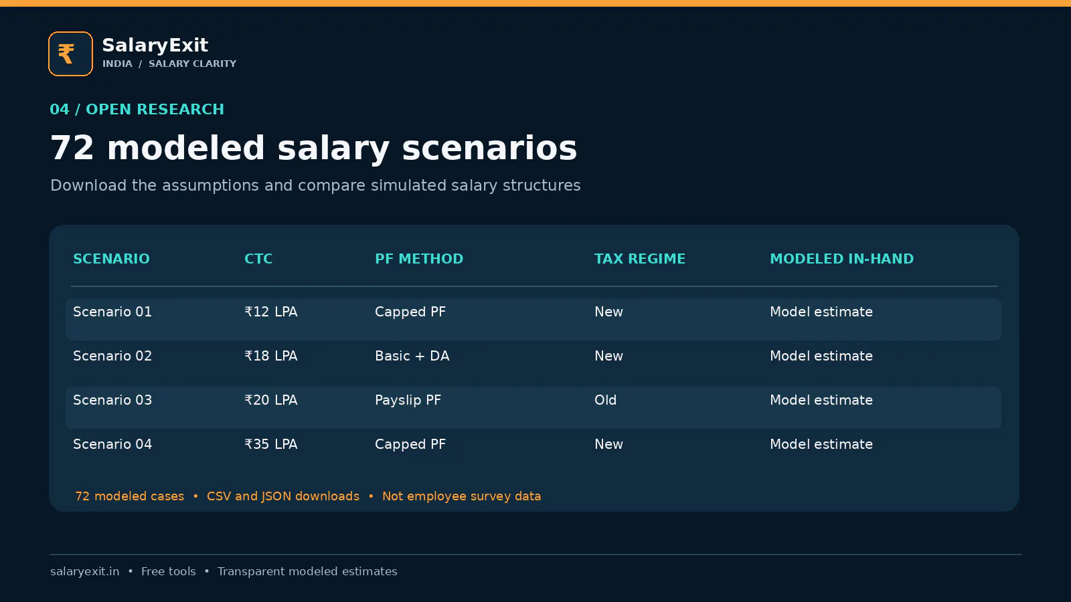1071x602 pixels.
Task: Click 'Model estimate' in Scenario 01 row
Action: tap(821, 312)
